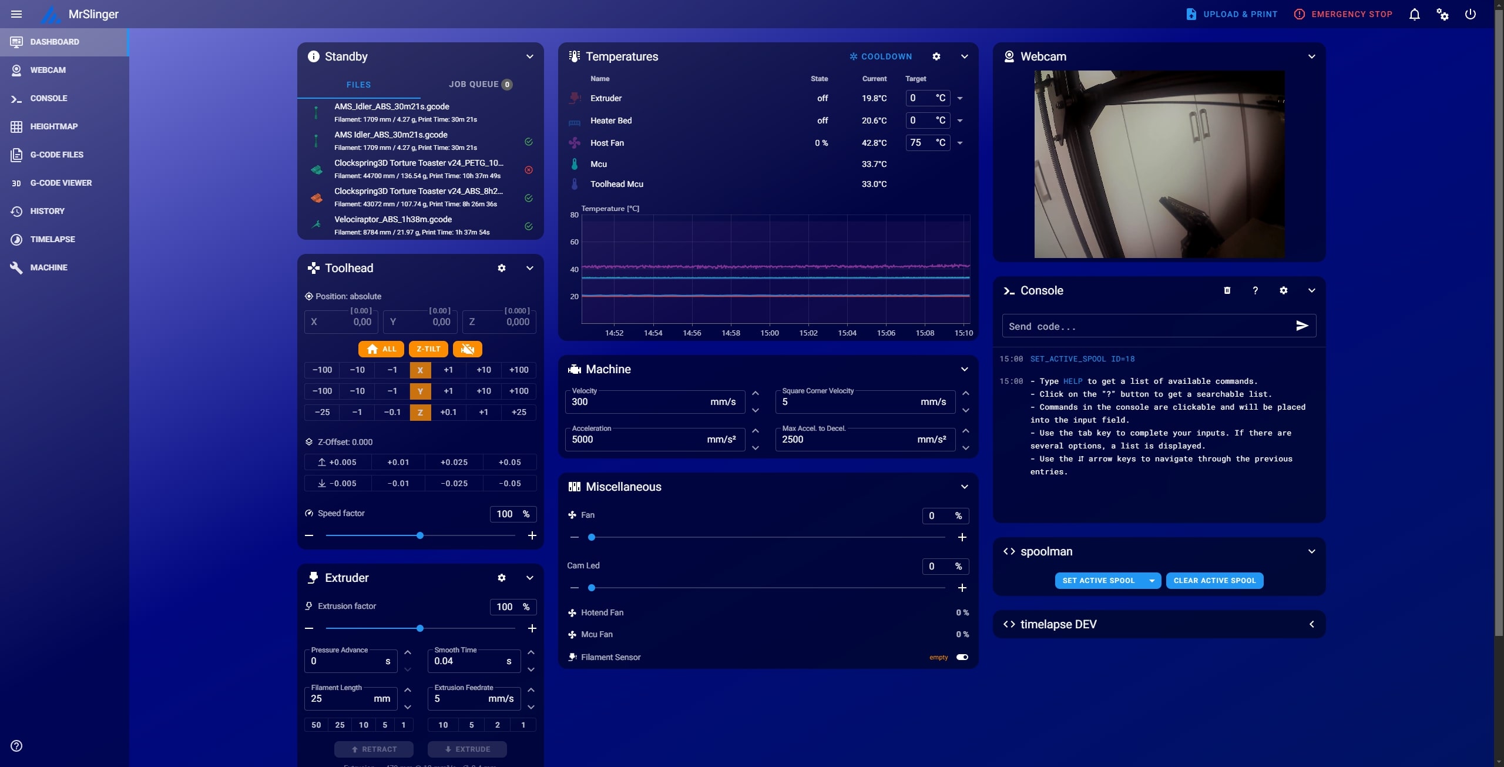This screenshot has height=767, width=1504.
Task: Open Toolhead panel settings gear
Action: tap(501, 268)
